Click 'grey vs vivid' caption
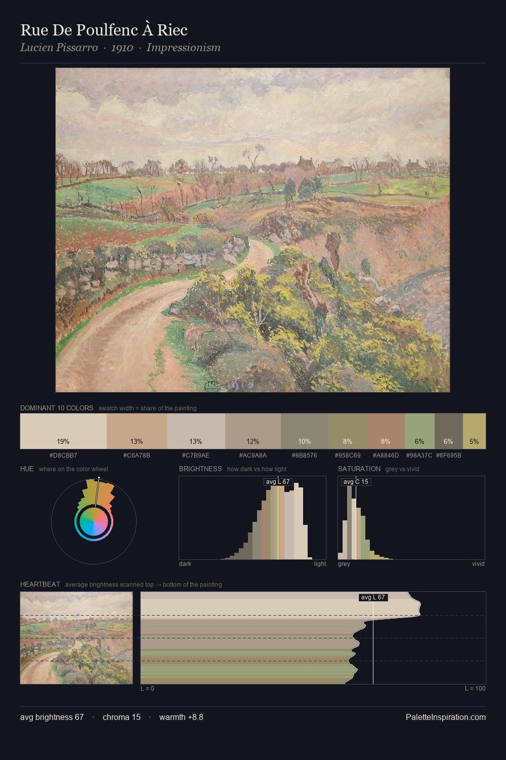 pos(402,469)
